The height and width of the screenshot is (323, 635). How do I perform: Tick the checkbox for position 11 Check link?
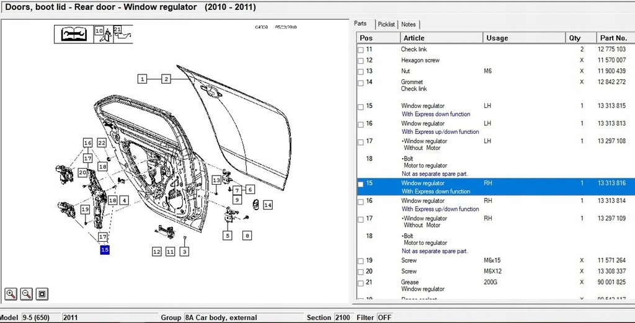pos(361,50)
